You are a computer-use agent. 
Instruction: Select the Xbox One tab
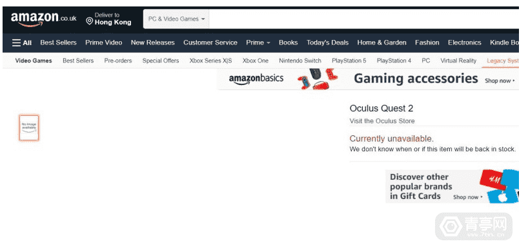[255, 61]
